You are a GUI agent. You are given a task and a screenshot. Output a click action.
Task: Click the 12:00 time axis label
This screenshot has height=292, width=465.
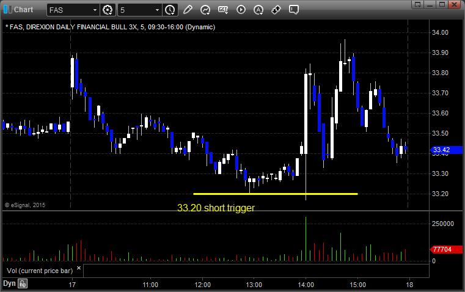coord(202,285)
